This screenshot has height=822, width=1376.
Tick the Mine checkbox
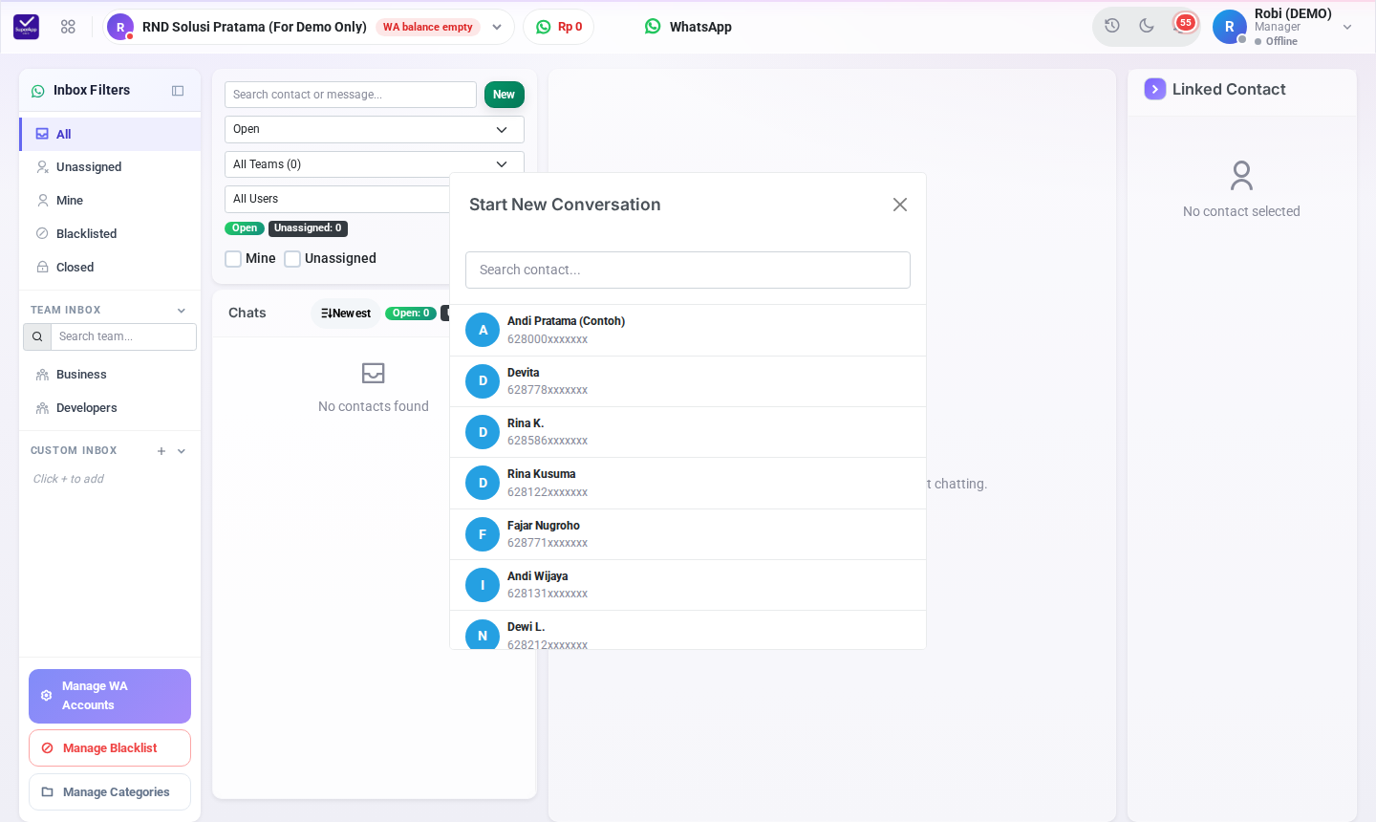233,259
